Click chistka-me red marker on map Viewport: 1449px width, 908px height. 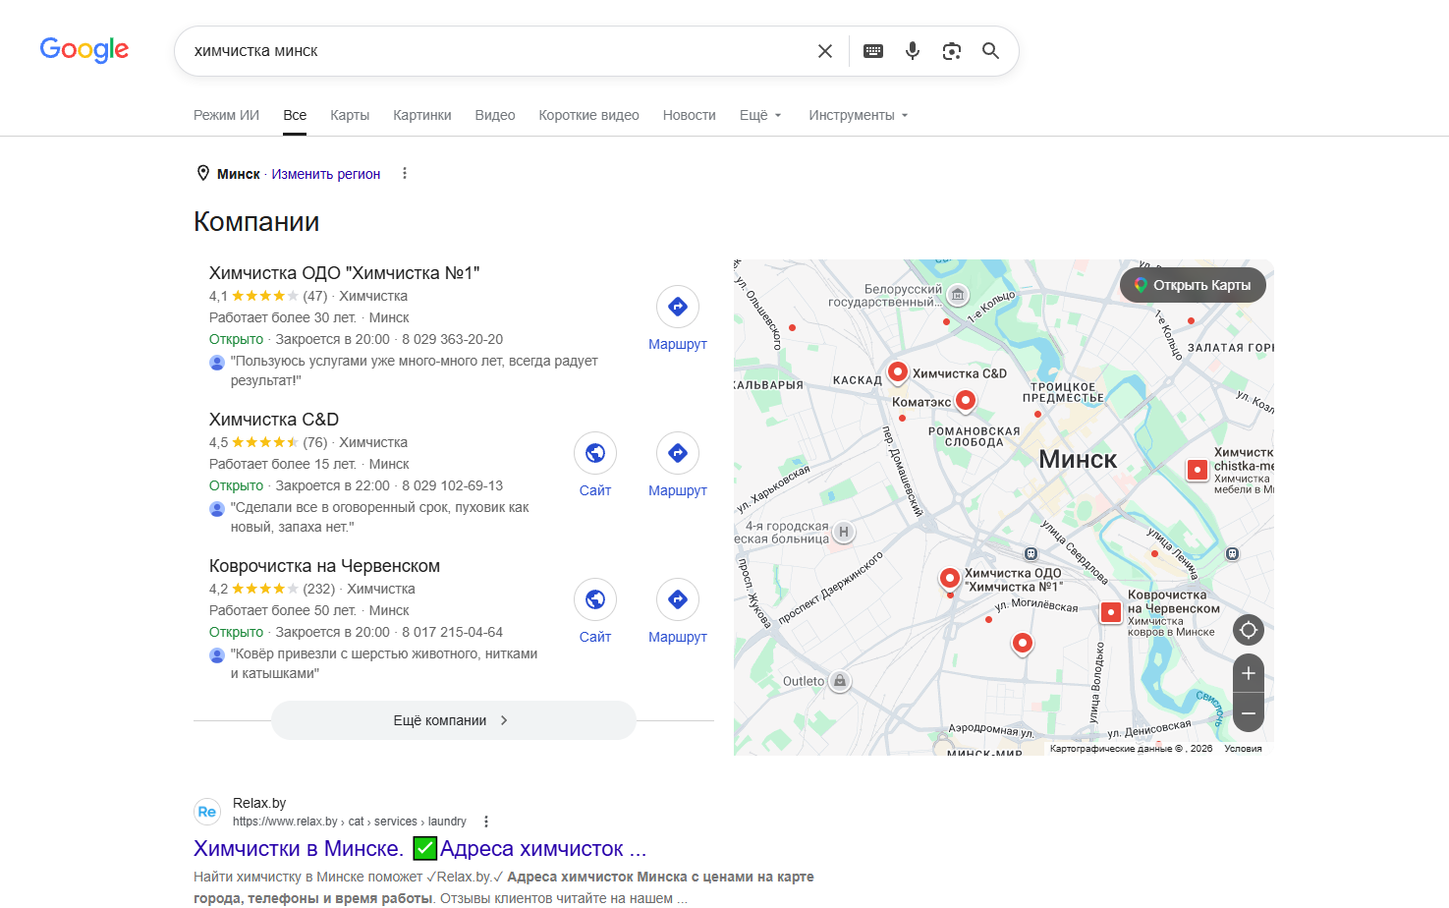tap(1198, 470)
